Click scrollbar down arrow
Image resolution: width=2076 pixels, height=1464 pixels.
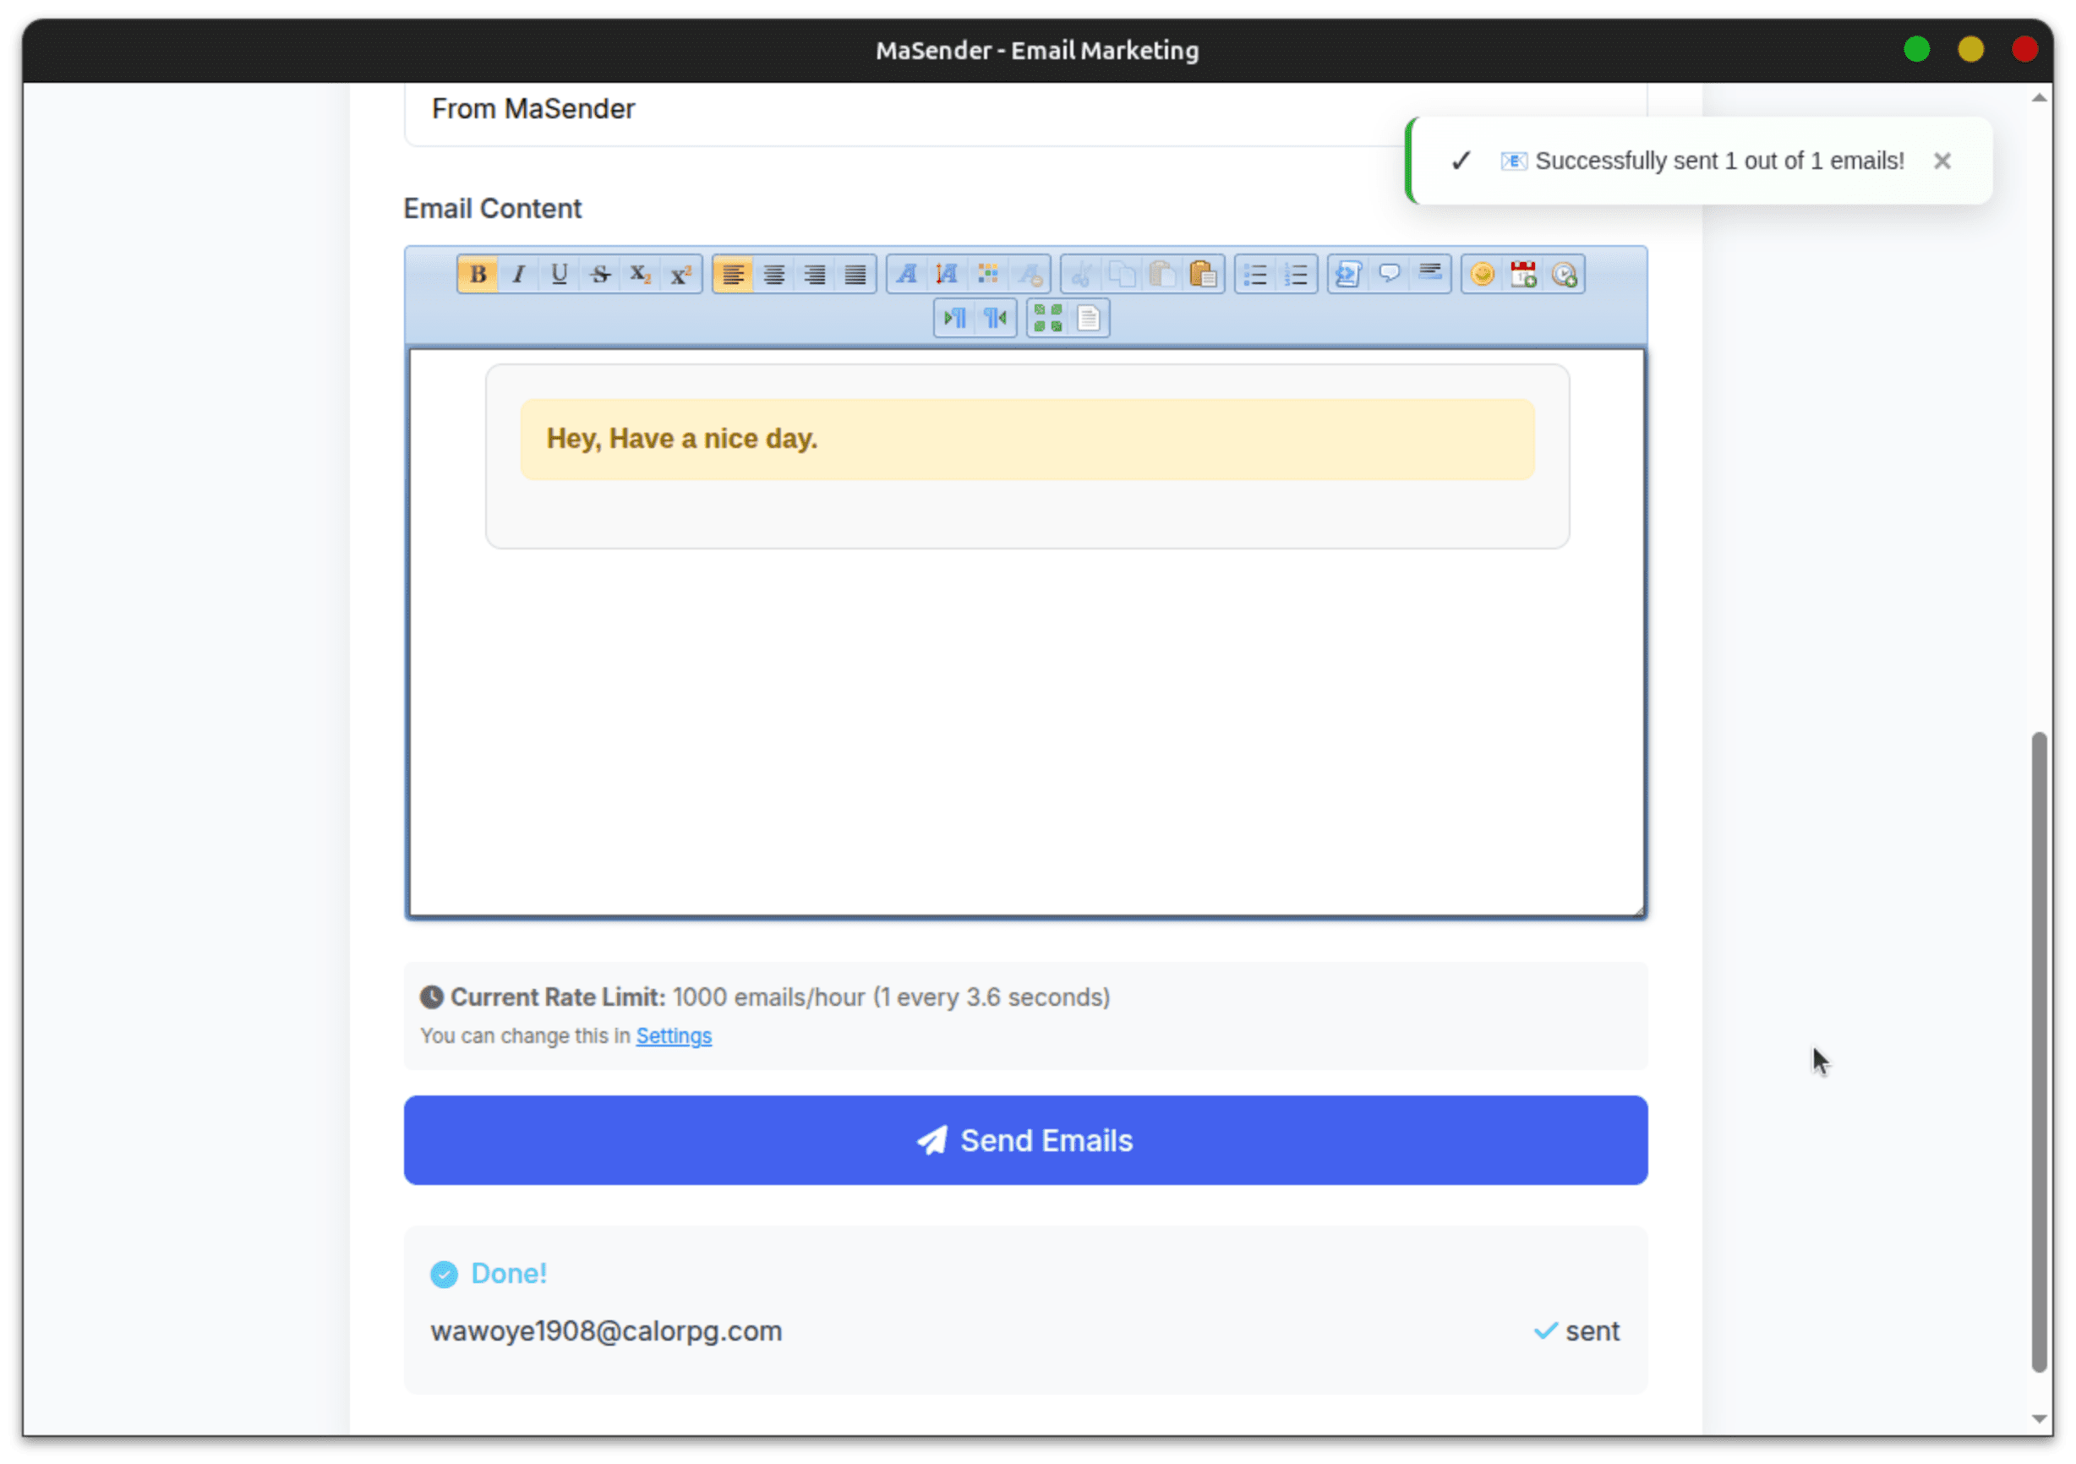click(2039, 1420)
